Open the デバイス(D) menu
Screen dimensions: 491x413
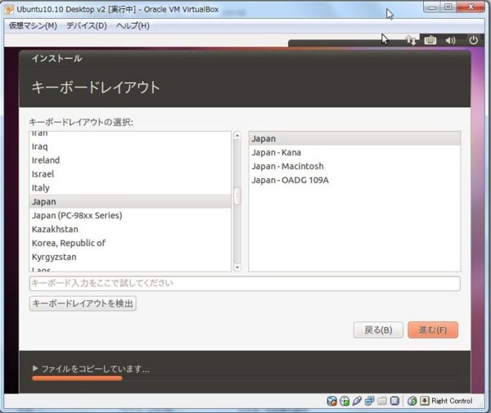pos(87,25)
